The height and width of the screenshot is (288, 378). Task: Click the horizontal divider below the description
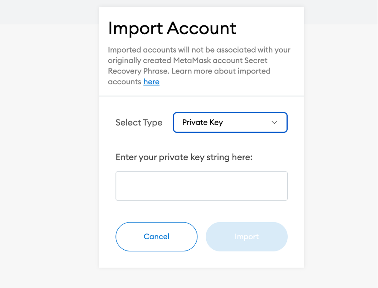point(202,96)
